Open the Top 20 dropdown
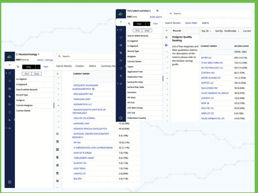Image resolution: width=258 pixels, height=193 pixels. click(x=206, y=31)
